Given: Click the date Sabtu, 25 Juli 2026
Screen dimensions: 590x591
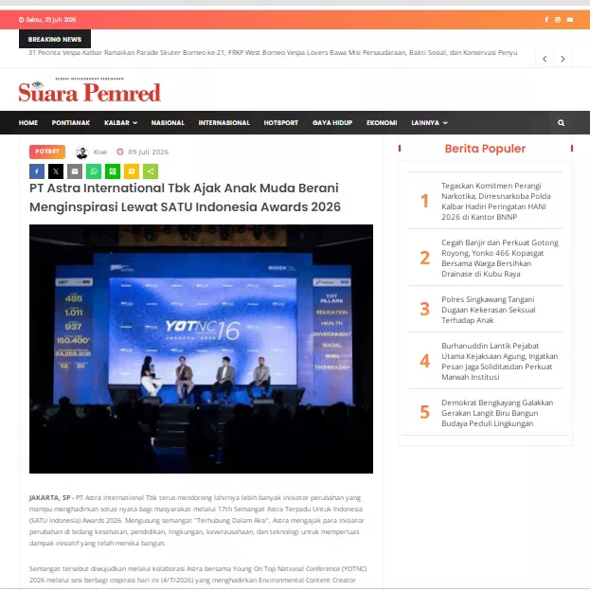Looking at the screenshot, I should (51, 20).
